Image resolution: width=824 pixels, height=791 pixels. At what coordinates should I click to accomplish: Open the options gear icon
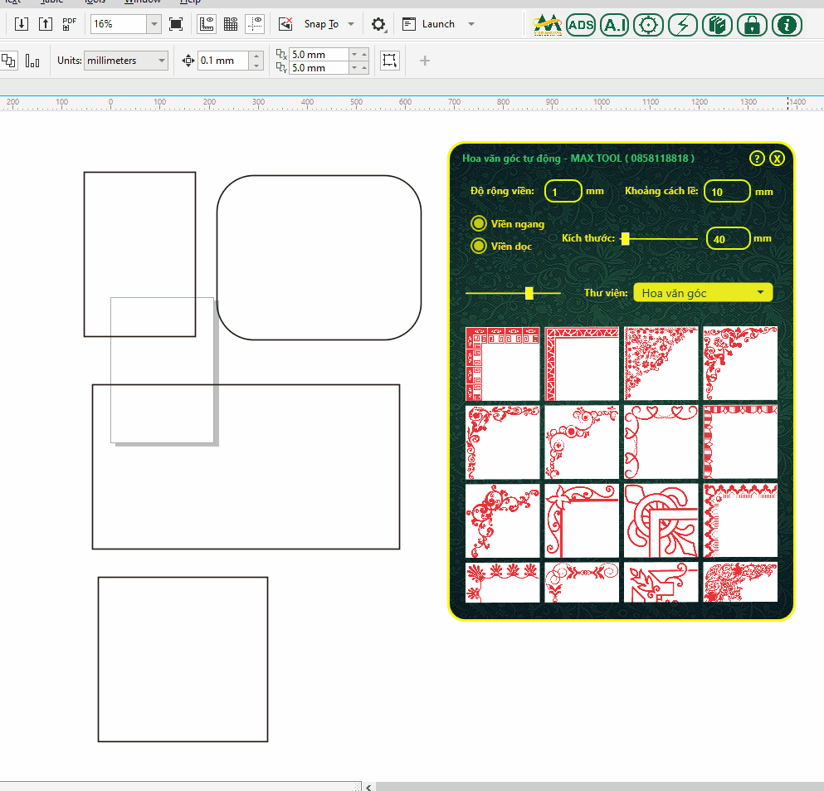pyautogui.click(x=378, y=24)
